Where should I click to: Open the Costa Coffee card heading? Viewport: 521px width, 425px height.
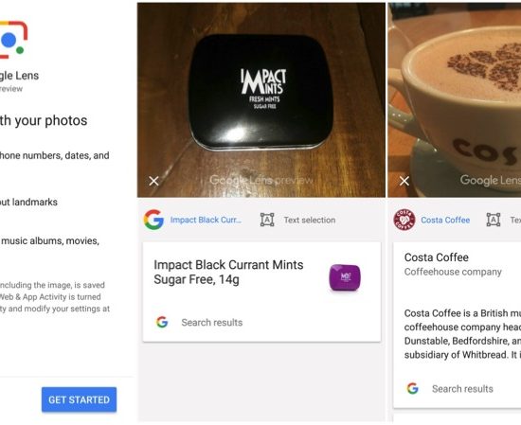[x=437, y=257]
